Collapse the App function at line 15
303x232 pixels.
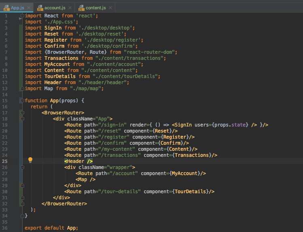pyautogui.click(x=22, y=101)
